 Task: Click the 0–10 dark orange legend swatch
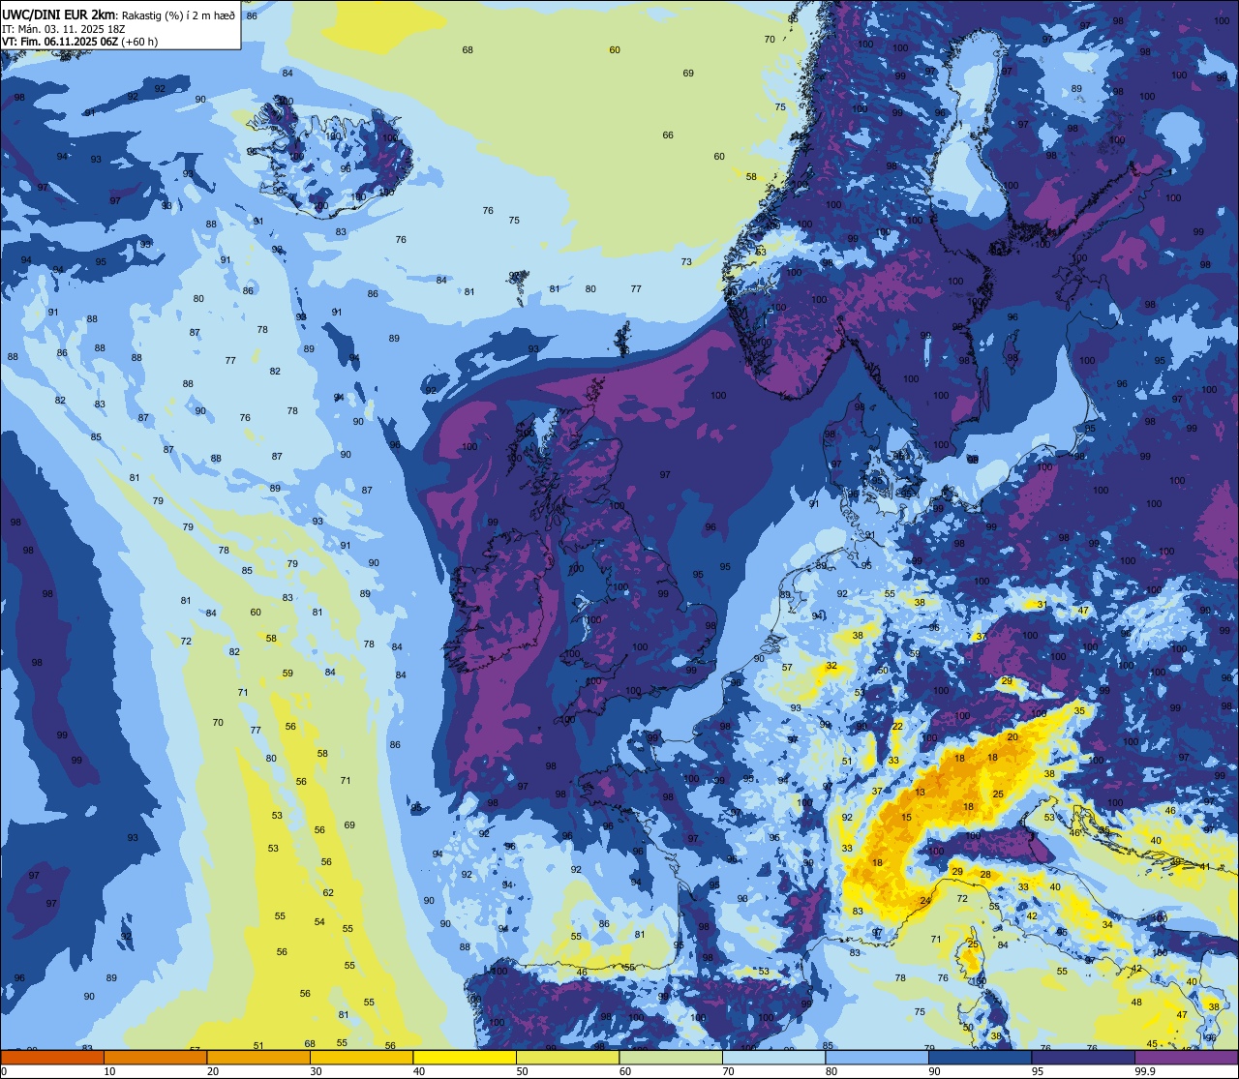52,1057
